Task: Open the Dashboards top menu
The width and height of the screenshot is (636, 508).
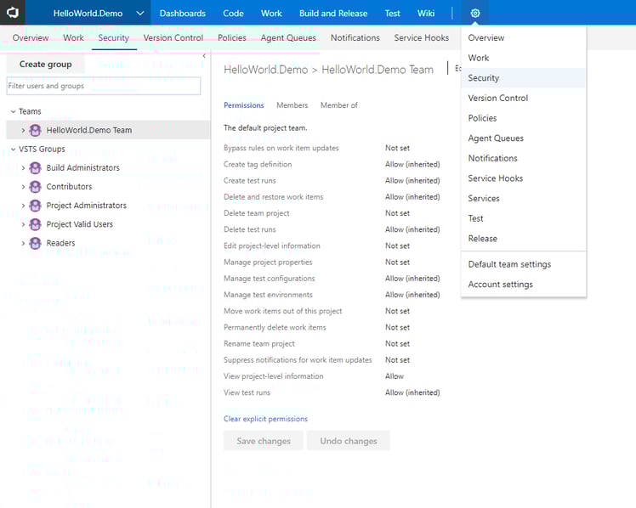Action: [183, 13]
